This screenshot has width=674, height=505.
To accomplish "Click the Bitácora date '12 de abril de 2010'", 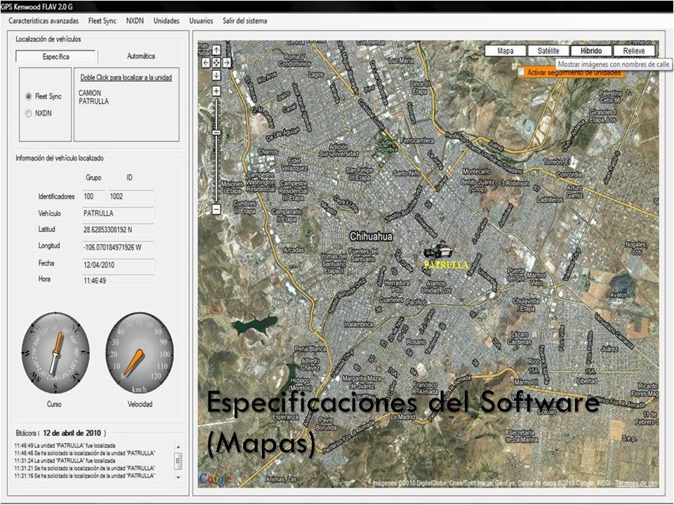I will pos(72,433).
